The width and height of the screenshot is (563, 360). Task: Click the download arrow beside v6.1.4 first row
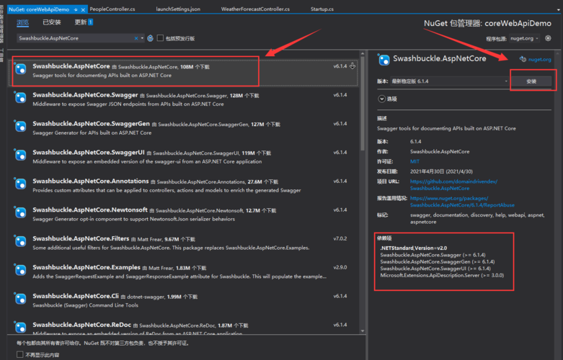coord(353,66)
